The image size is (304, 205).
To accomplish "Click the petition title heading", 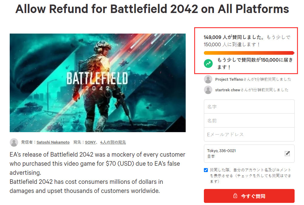I will coord(152,9).
